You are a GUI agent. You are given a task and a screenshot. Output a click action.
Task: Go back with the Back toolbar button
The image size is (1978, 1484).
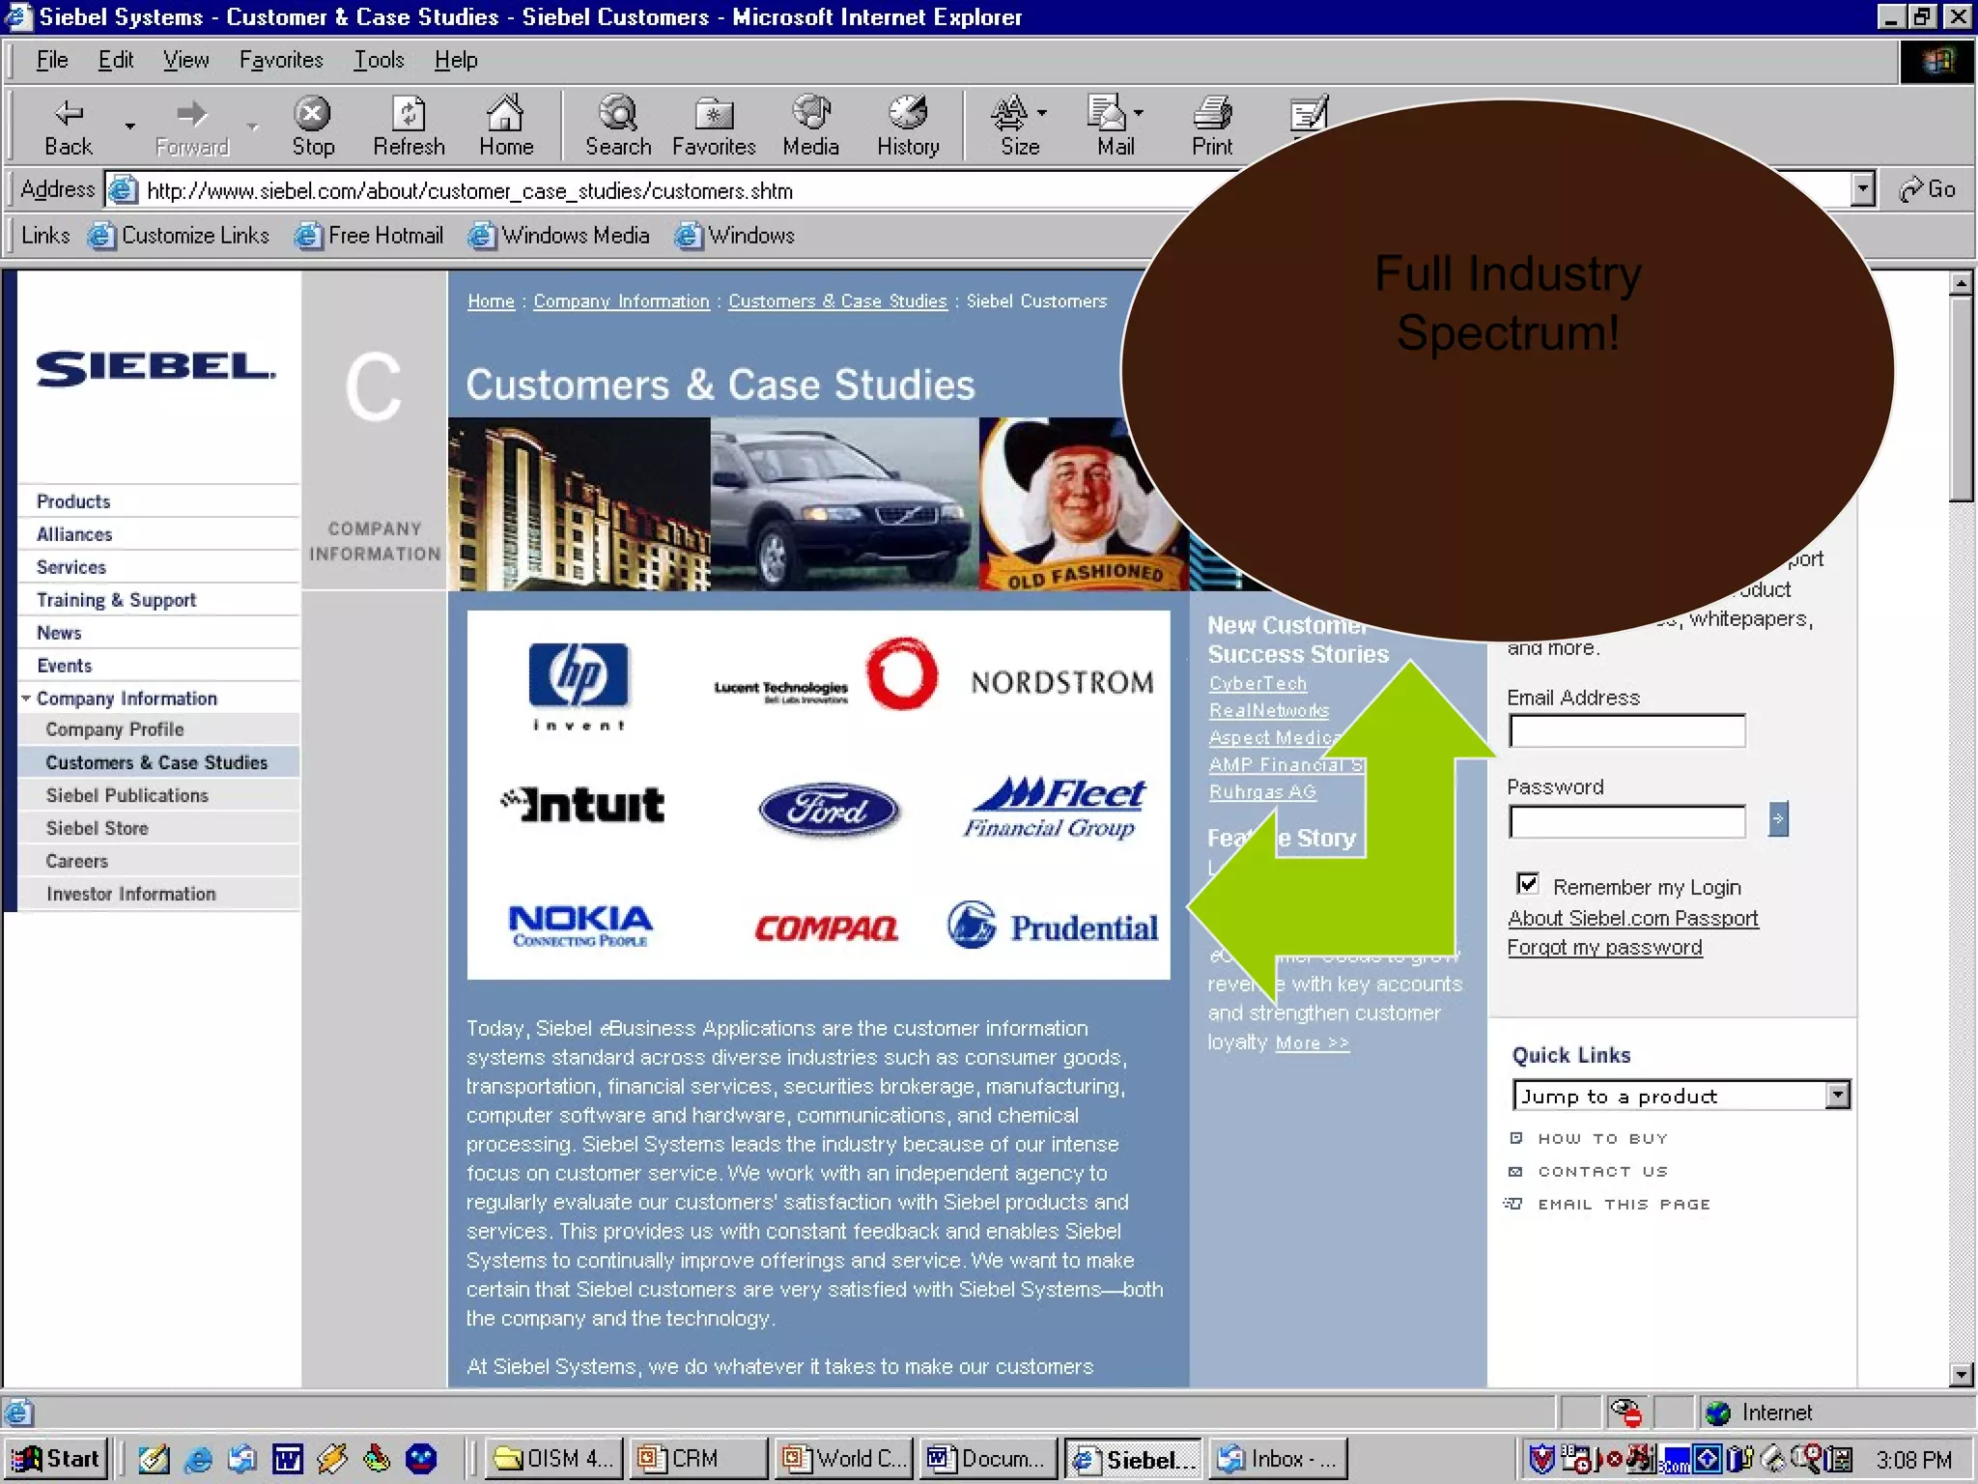click(x=68, y=128)
